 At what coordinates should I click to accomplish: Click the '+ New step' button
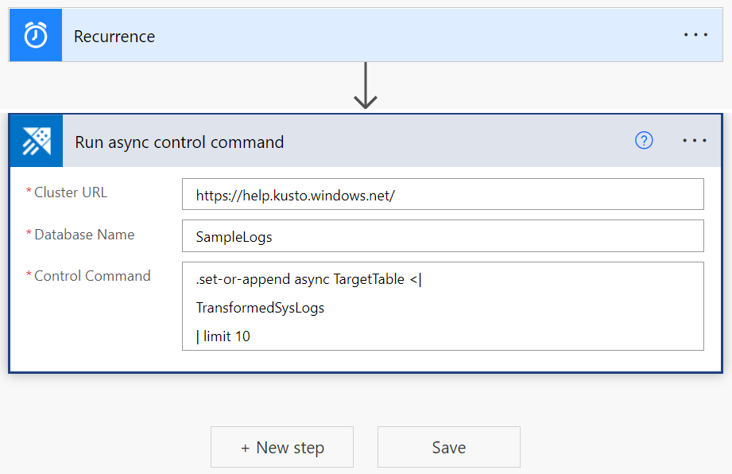click(281, 447)
